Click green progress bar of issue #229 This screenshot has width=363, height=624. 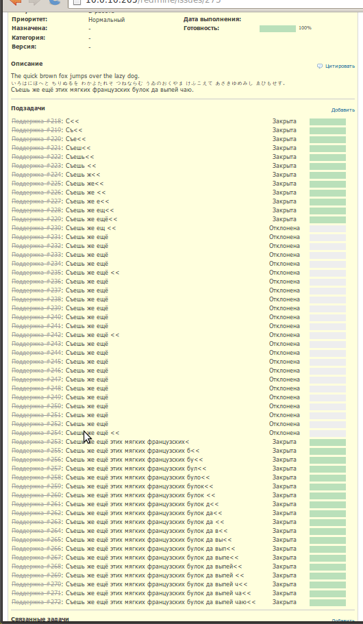tap(327, 220)
